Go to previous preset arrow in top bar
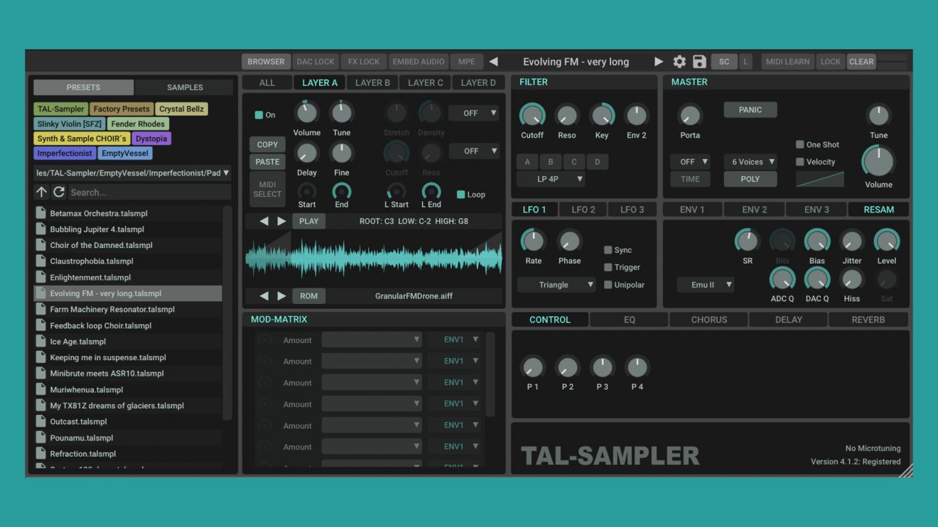938x527 pixels. click(x=493, y=62)
